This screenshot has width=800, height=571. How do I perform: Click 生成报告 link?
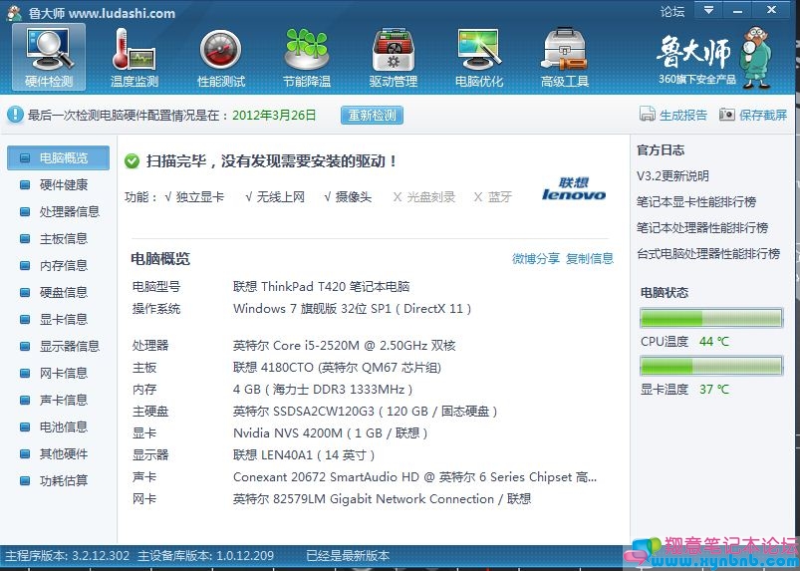(683, 115)
